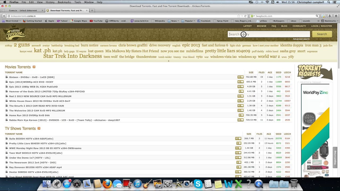Open Firefox home icon
This screenshot has height=191, width=340.
pos(336,16)
